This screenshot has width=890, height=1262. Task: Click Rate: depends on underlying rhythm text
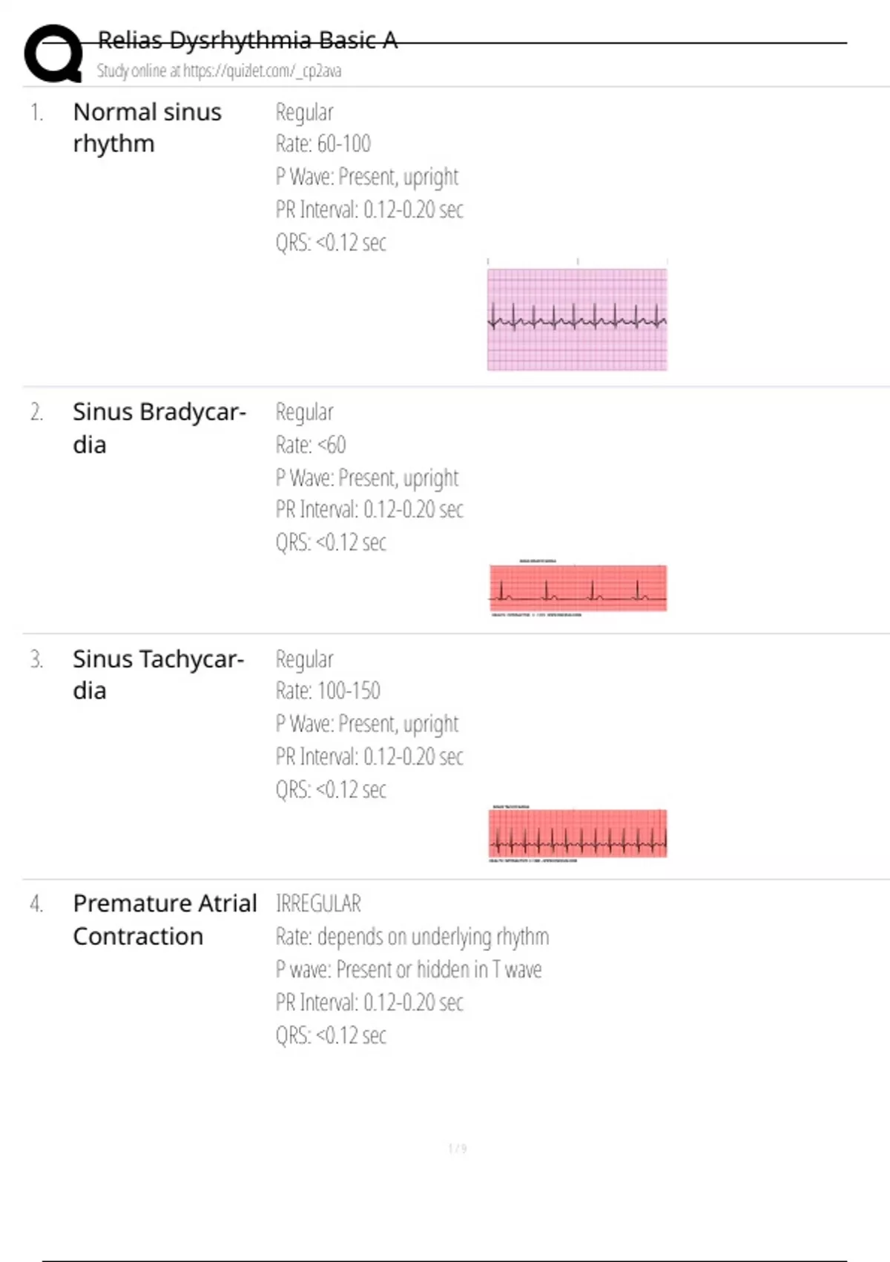pyautogui.click(x=412, y=937)
